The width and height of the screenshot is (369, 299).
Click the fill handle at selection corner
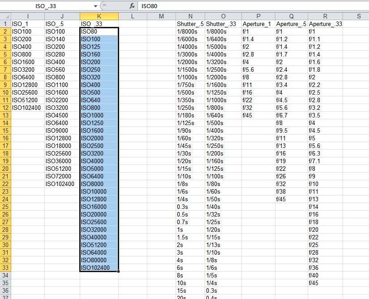(118, 272)
